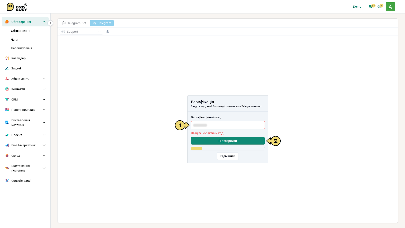Expand the Виставлення рахунків section
The height and width of the screenshot is (228, 405).
pyautogui.click(x=44, y=122)
